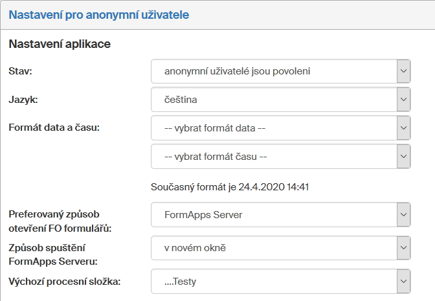Click the '....Testy' folder field

pyautogui.click(x=273, y=281)
